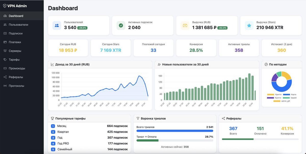
Task: Toggle the admin_gift legend entry
Action: (x=282, y=101)
